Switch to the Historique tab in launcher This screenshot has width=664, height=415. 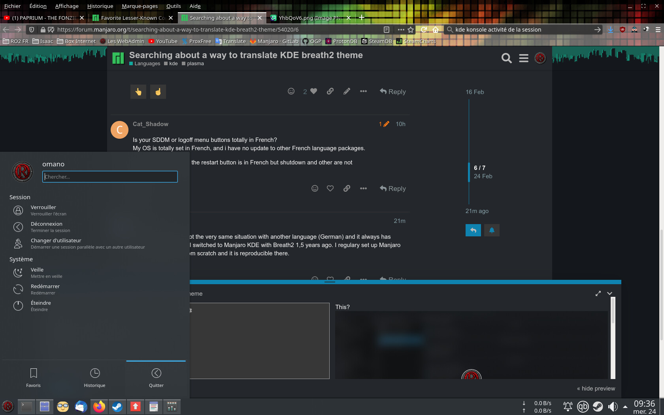click(94, 377)
